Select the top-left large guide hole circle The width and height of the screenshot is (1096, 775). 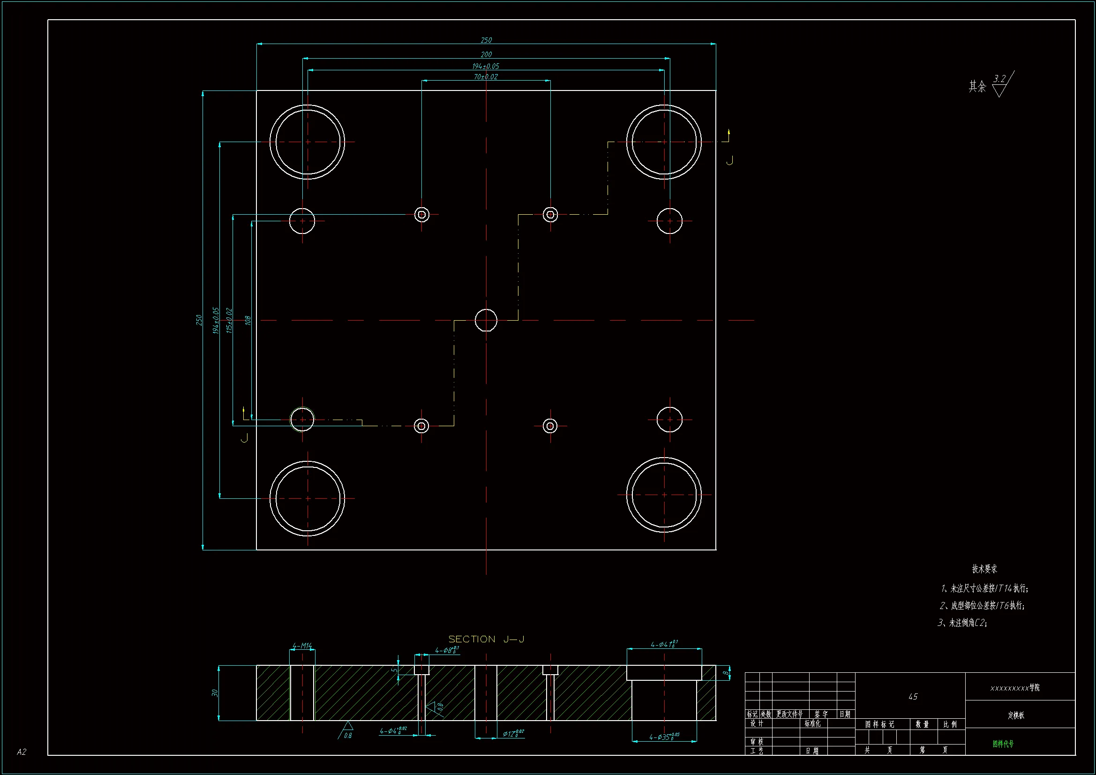308,142
